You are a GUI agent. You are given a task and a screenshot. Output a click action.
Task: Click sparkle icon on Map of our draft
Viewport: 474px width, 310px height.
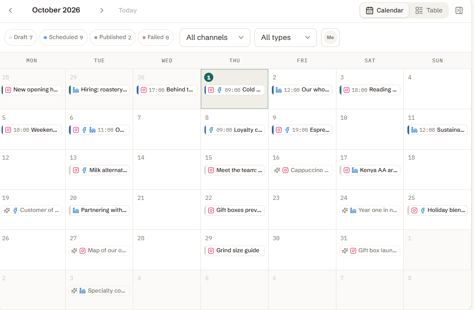[74, 251]
